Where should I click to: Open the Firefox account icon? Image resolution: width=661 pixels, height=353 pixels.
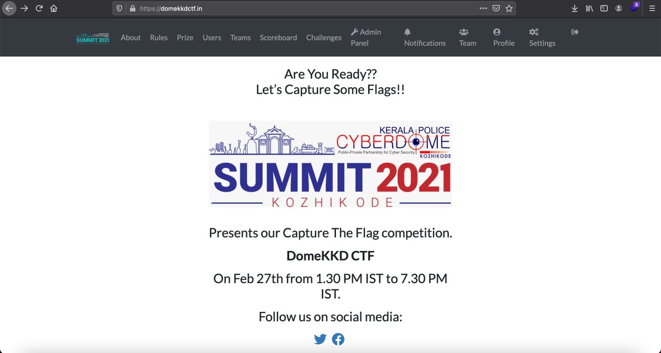[x=619, y=8]
